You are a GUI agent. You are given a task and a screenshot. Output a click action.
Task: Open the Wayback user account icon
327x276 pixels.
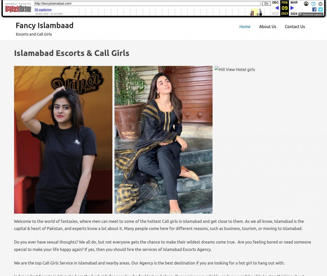pyautogui.click(x=306, y=4)
